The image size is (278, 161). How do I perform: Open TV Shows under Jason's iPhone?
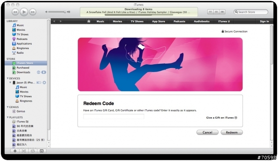click(26, 96)
